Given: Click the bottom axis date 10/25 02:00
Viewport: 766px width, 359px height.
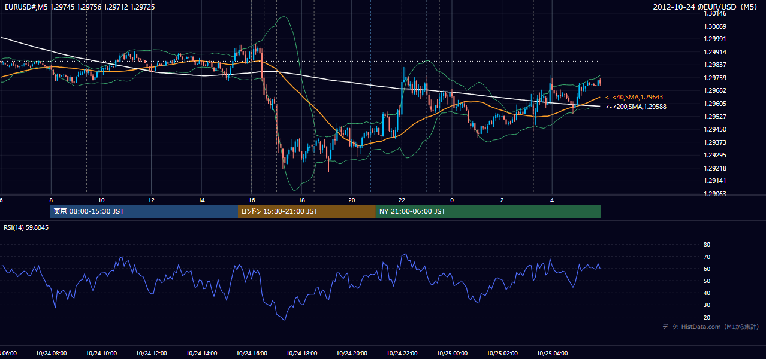Looking at the screenshot, I should (502, 353).
